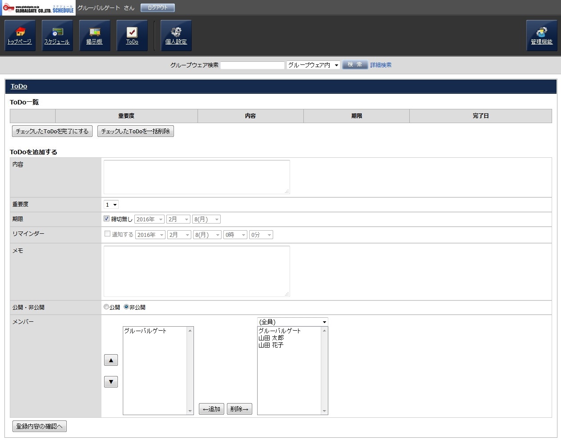
Task: Click the down arrow member order button
Action: [x=111, y=382]
